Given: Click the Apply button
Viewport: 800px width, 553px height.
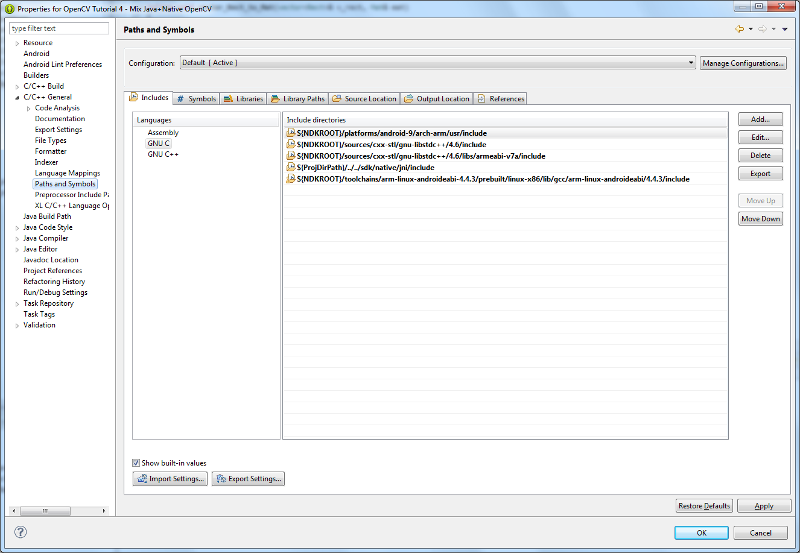Looking at the screenshot, I should click(764, 506).
